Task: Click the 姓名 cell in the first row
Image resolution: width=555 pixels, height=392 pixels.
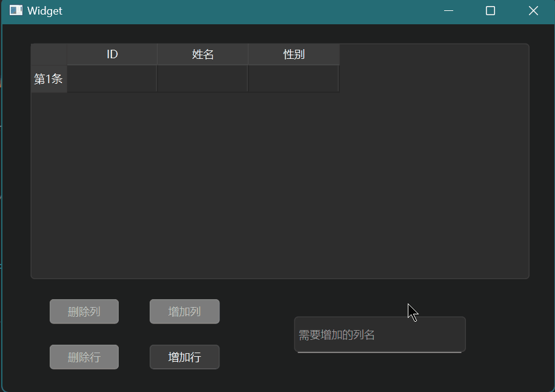Action: coord(203,79)
